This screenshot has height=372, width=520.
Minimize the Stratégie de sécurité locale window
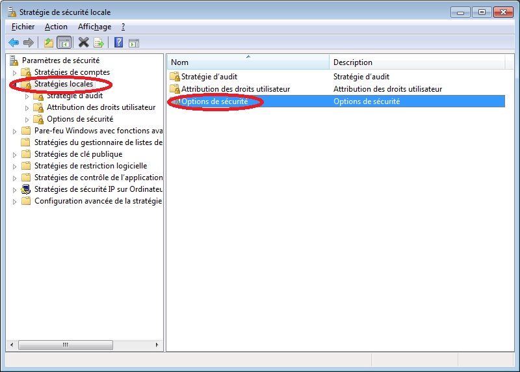tap(460, 12)
